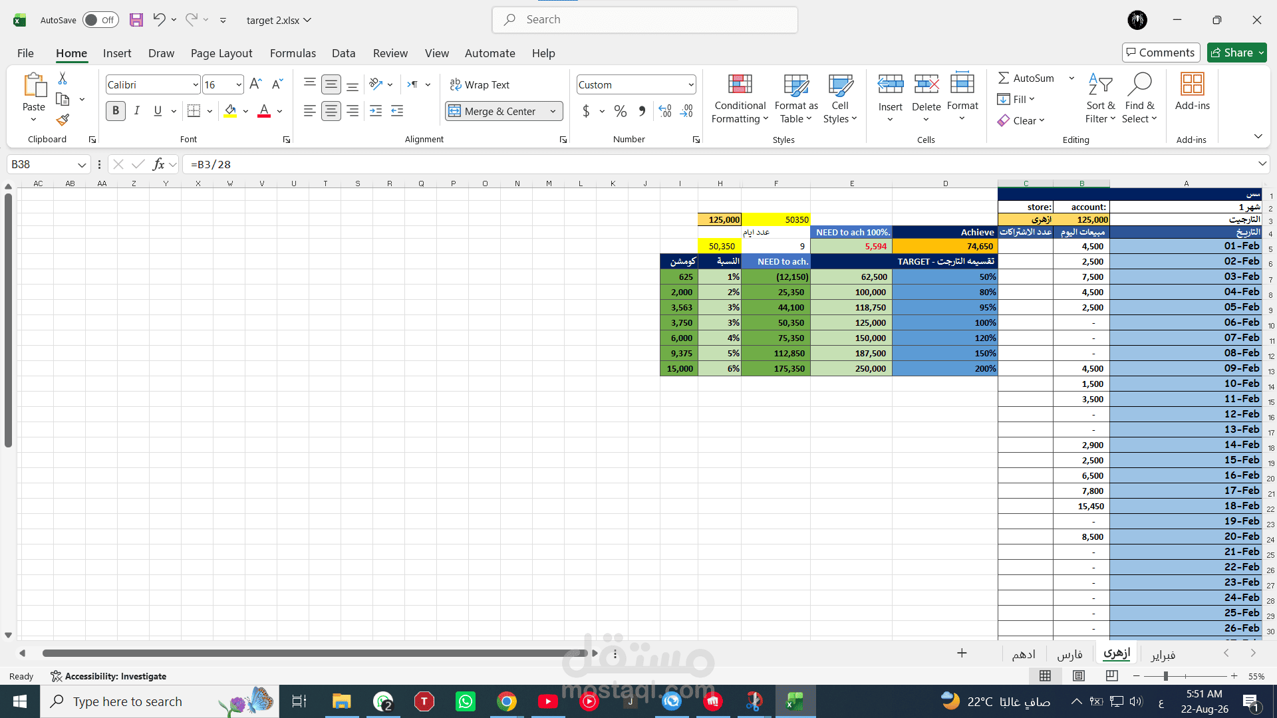Open the Custom number format dropdown

pyautogui.click(x=691, y=84)
